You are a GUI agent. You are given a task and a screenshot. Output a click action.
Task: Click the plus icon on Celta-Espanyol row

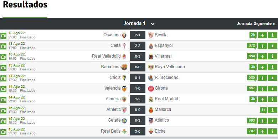[262, 46]
